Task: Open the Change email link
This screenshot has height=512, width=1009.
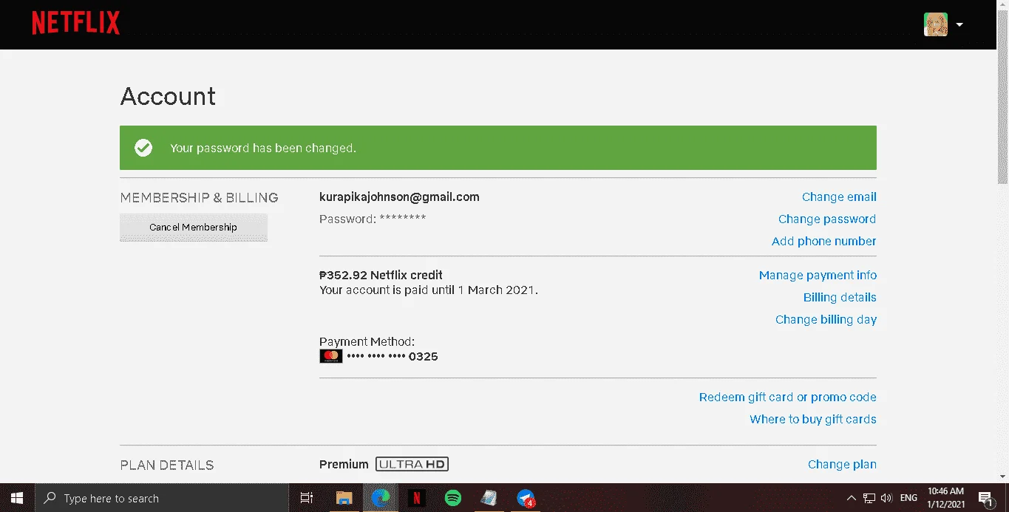Action: click(x=839, y=197)
